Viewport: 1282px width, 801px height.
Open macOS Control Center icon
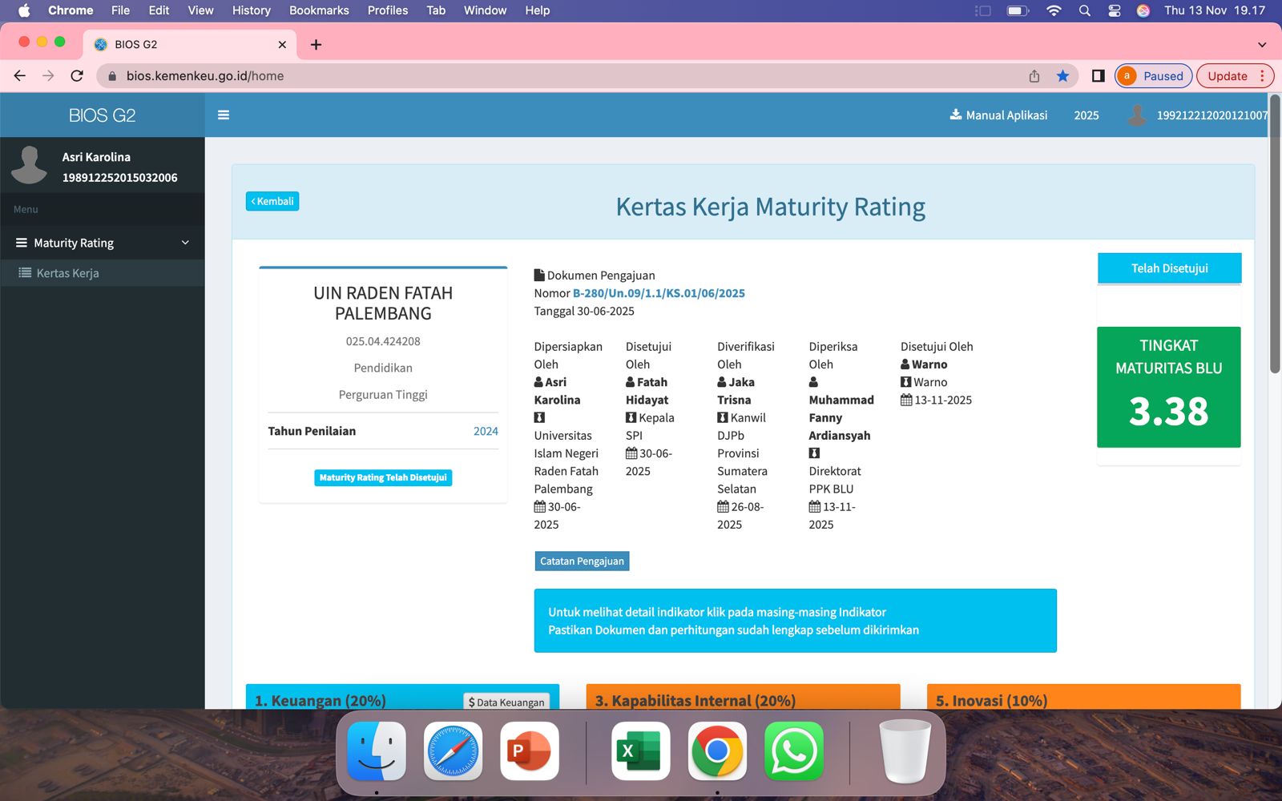coord(1114,10)
